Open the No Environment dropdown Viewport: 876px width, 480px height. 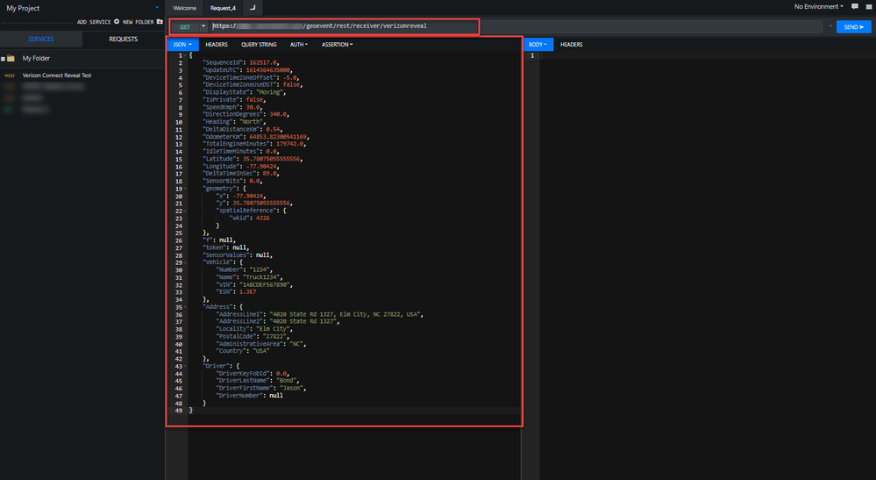(818, 7)
